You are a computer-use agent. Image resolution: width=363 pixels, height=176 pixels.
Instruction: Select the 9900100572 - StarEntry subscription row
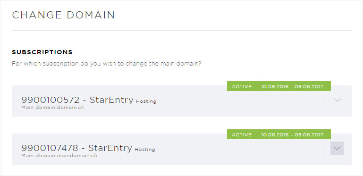tap(181, 101)
